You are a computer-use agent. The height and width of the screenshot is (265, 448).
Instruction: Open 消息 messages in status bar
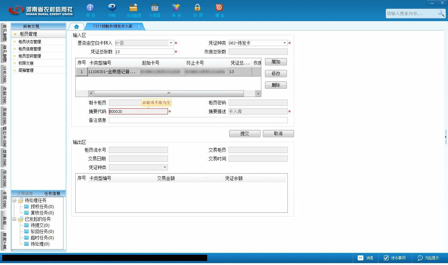click(x=365, y=258)
